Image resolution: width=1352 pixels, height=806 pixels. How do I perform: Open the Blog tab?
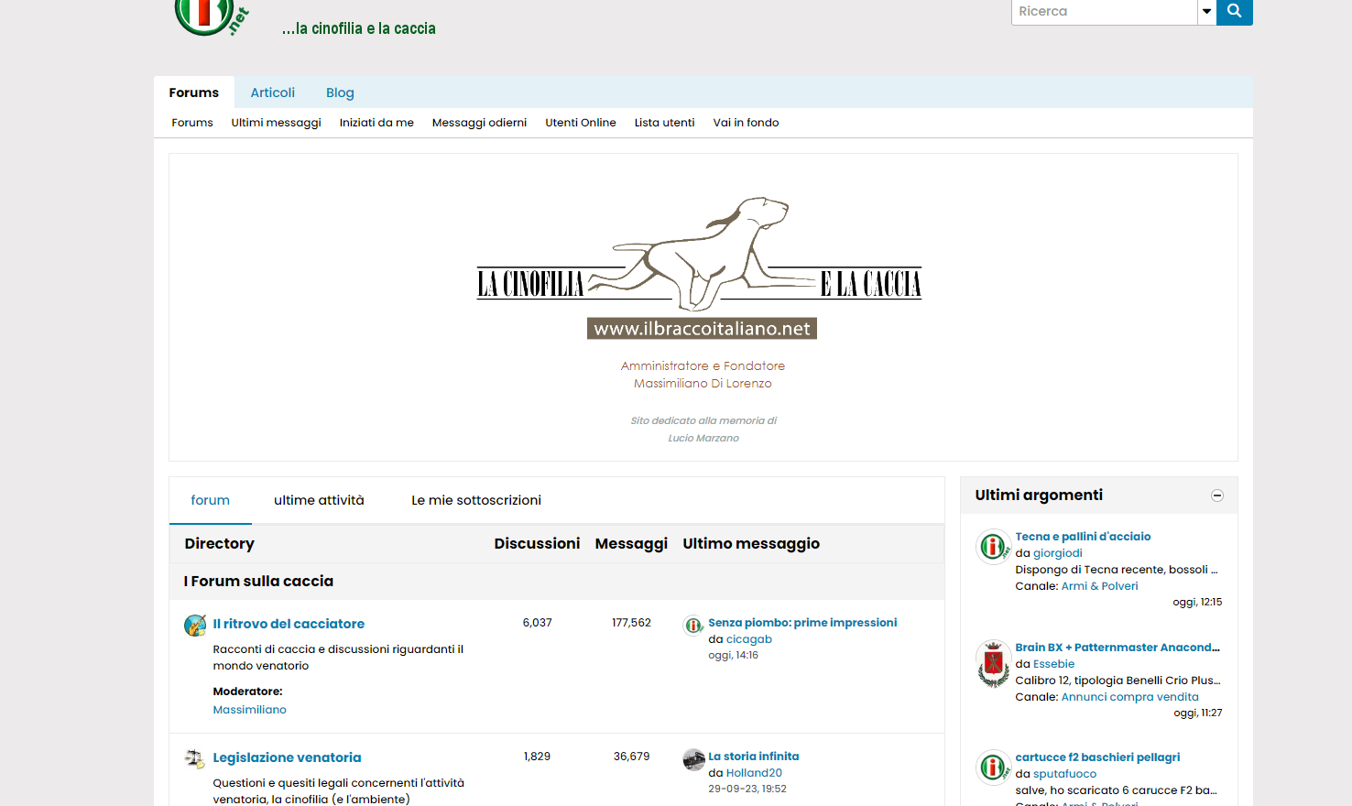(340, 93)
